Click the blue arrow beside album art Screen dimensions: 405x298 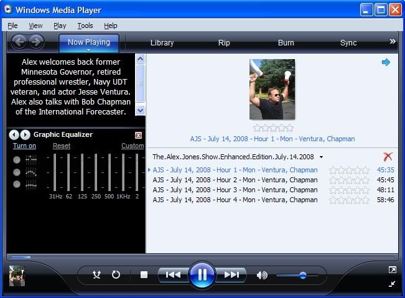click(386, 62)
